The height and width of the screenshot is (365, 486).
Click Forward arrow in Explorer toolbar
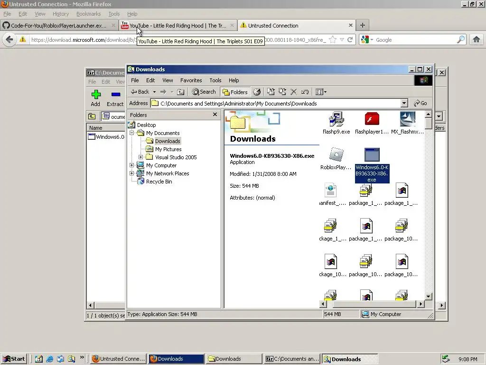(x=163, y=92)
